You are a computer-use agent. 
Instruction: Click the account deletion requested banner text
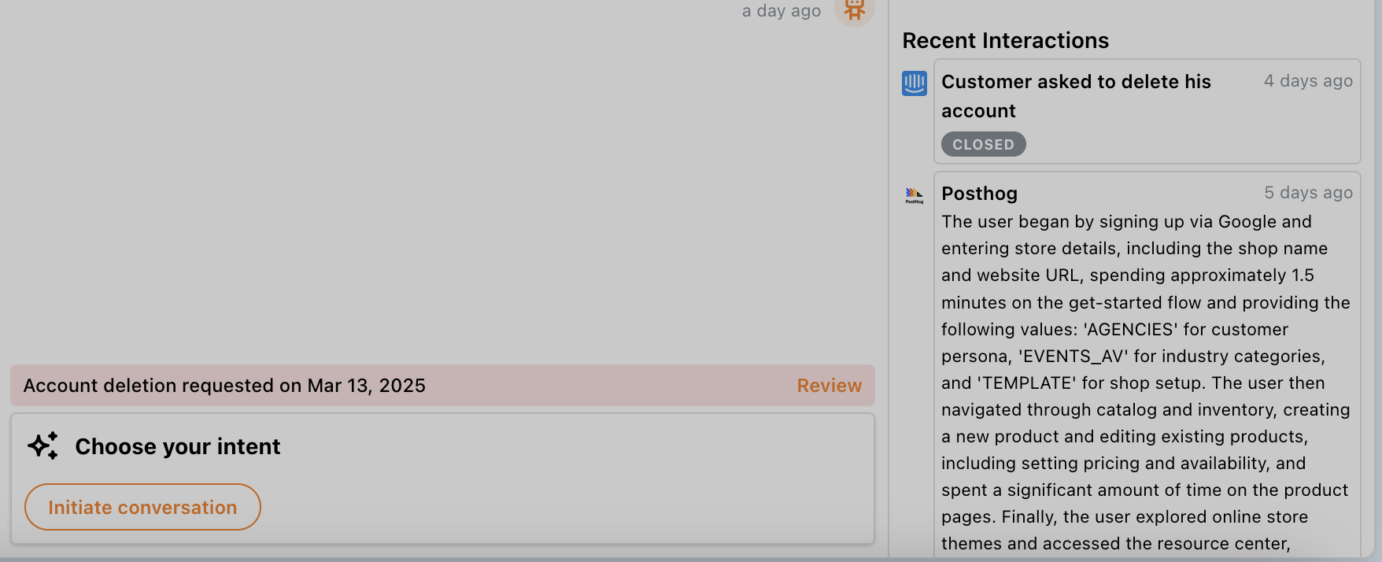(224, 386)
